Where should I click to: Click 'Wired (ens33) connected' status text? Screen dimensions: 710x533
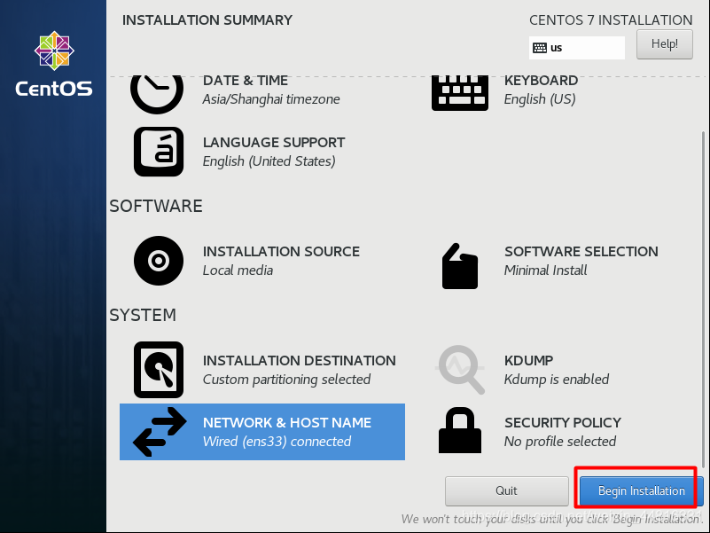pos(277,442)
